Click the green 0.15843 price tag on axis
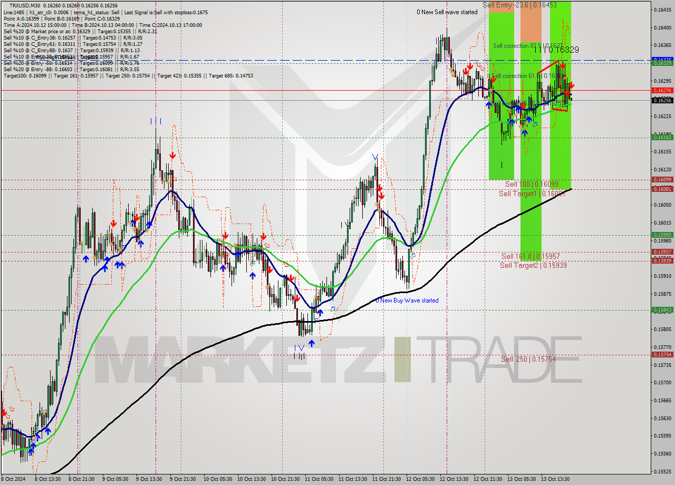The image size is (675, 485). 662,309
